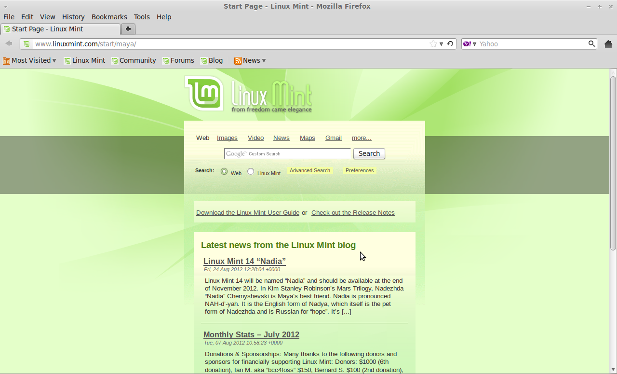The height and width of the screenshot is (374, 617).
Task: Select the Start Page - Linux Mint tab
Action: pos(60,29)
